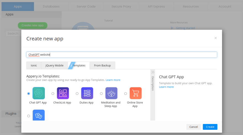Click the Plugins section header
This screenshot has width=243, height=135.
12,114
